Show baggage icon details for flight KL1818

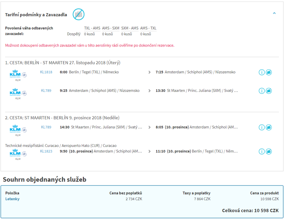pyautogui.click(x=269, y=72)
